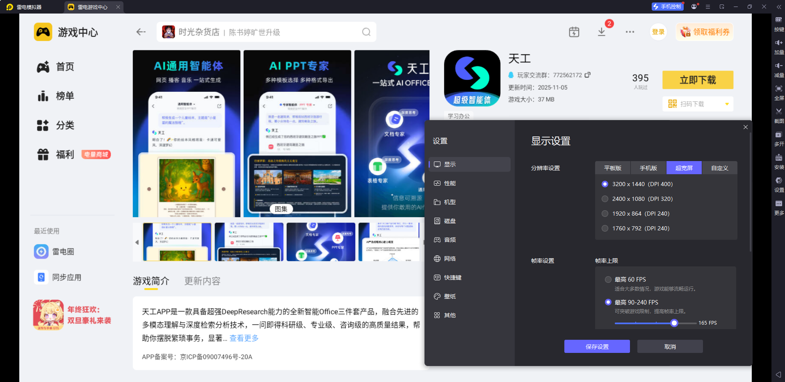Image resolution: width=785 pixels, height=382 pixels.
Task: Switch to the 手机版 resolution tab
Action: click(x=648, y=168)
